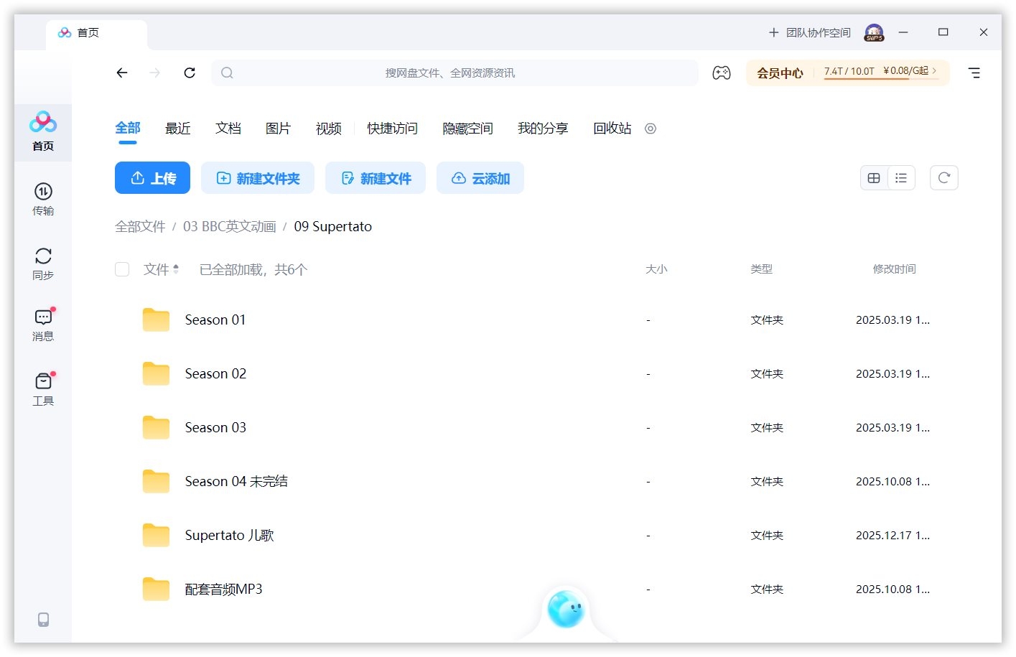
Task: Open the 工具 (Tools) sidebar panel
Action: click(43, 388)
